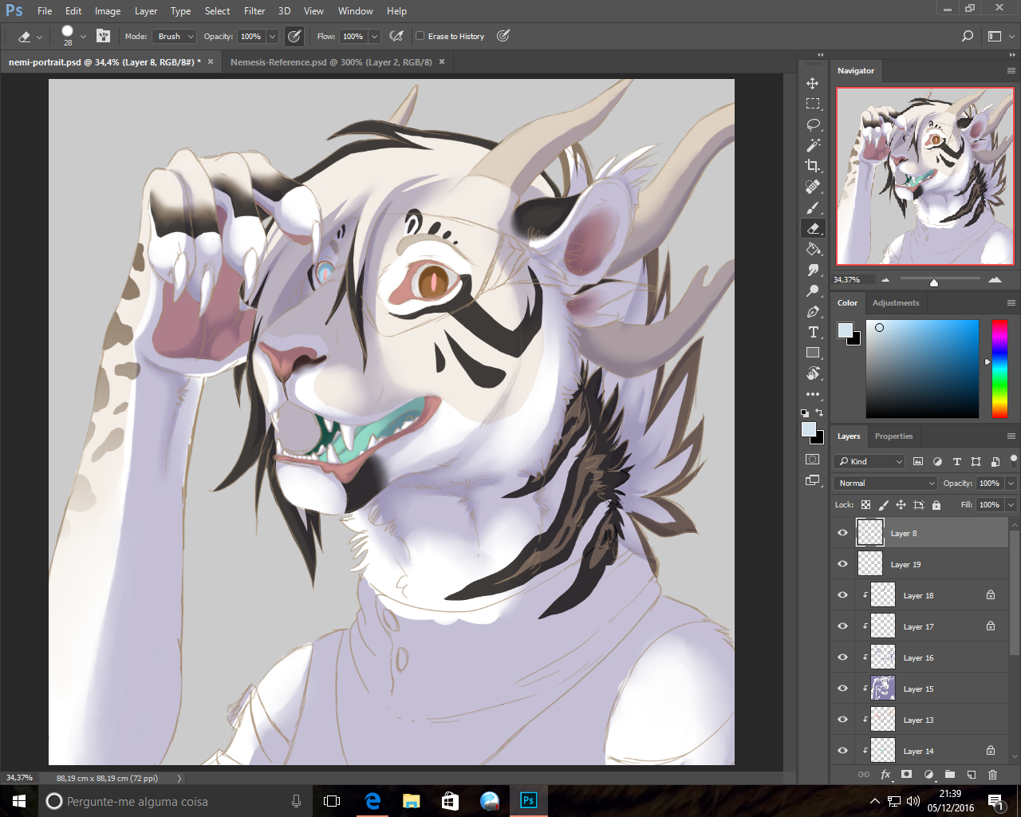The width and height of the screenshot is (1021, 817).
Task: Switch to the Nemesis-Reference.psd document tab
Action: point(331,62)
